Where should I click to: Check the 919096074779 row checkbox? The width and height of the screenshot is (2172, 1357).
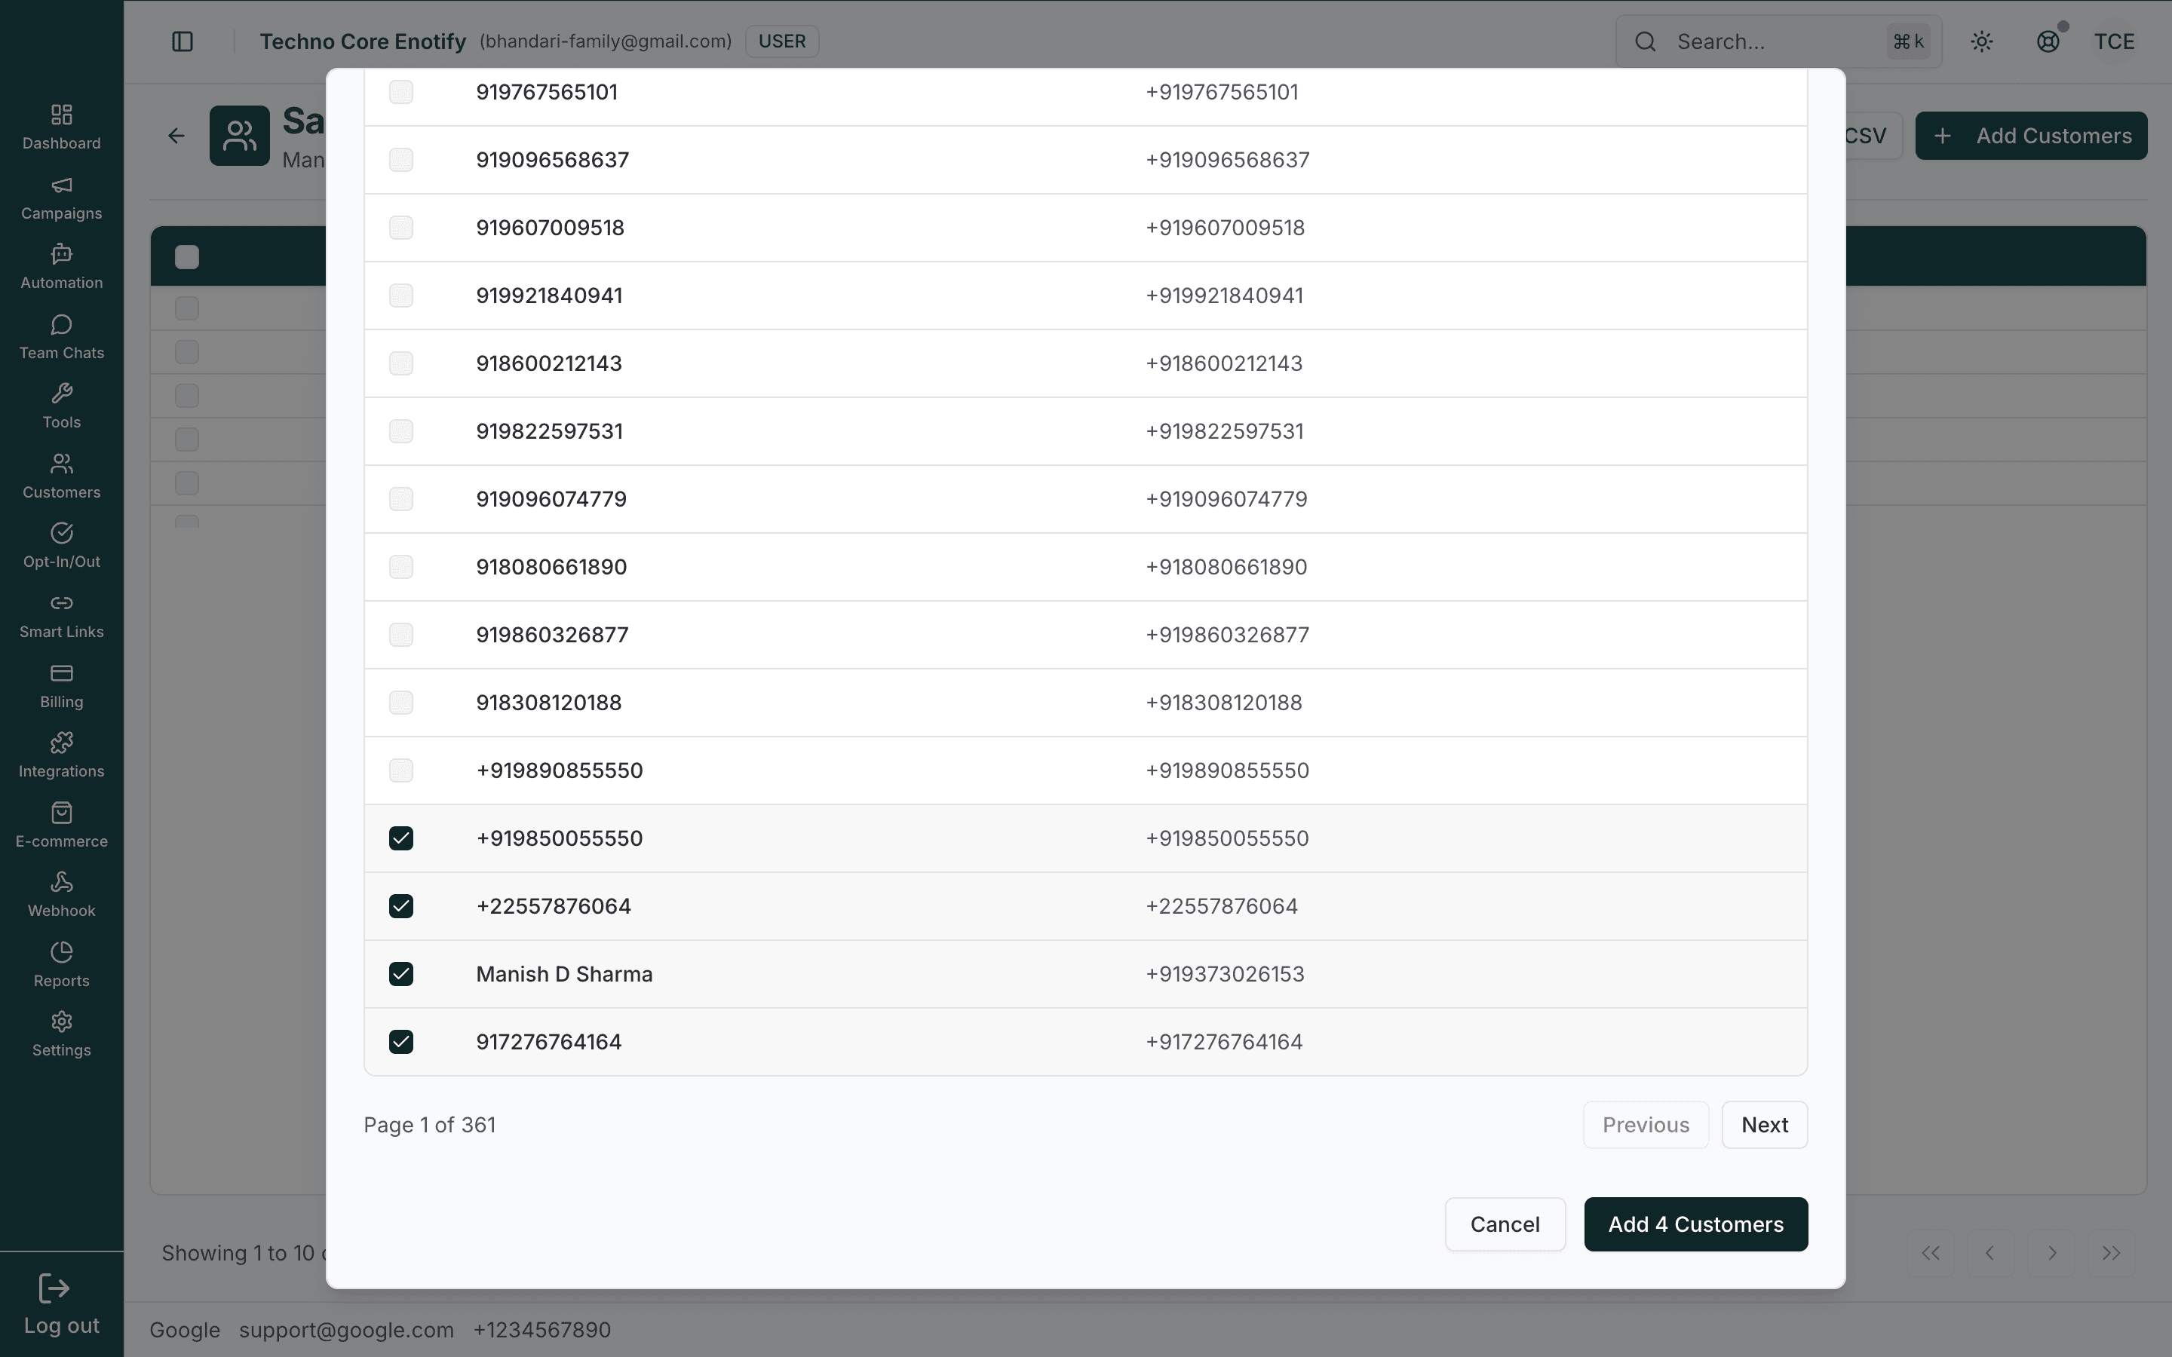click(401, 499)
